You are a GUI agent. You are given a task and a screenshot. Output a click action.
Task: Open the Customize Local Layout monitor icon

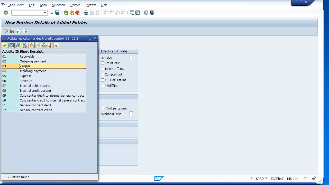click(152, 13)
